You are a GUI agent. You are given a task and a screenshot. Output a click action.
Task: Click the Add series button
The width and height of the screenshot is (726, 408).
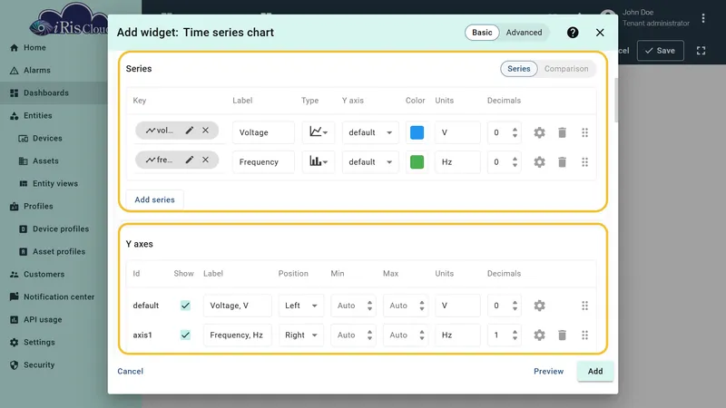154,199
